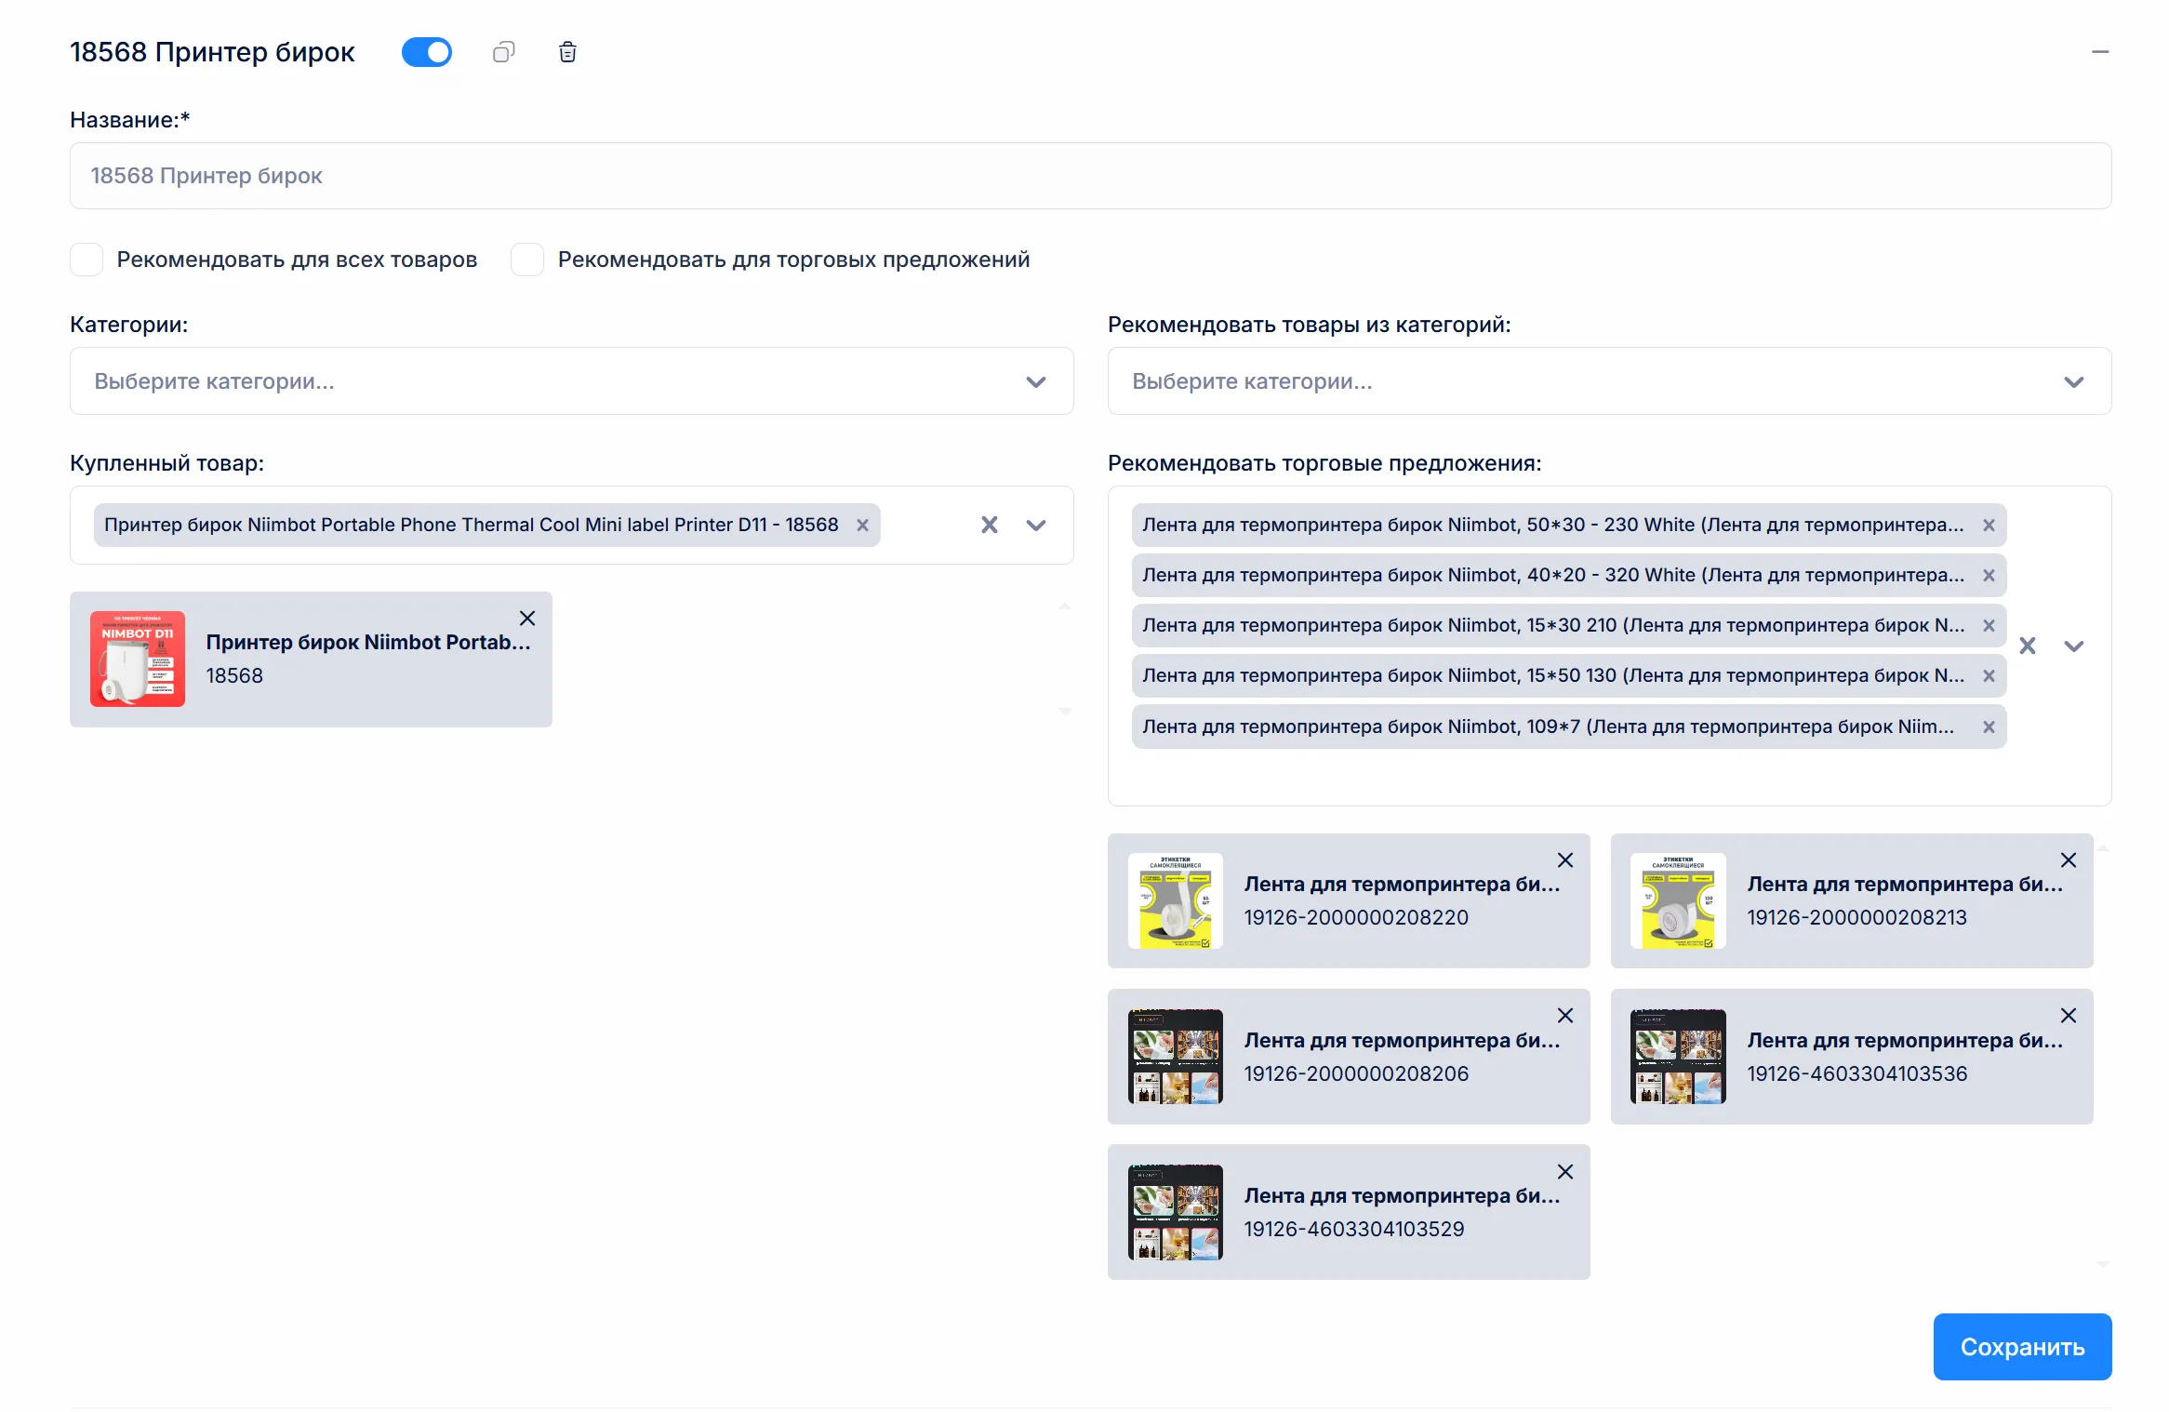Remove chip 'Niimbot, 109*7'

(x=1989, y=726)
